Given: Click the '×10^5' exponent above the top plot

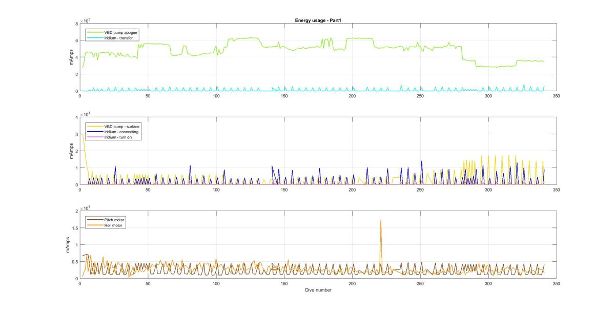Looking at the screenshot, I should [x=85, y=20].
